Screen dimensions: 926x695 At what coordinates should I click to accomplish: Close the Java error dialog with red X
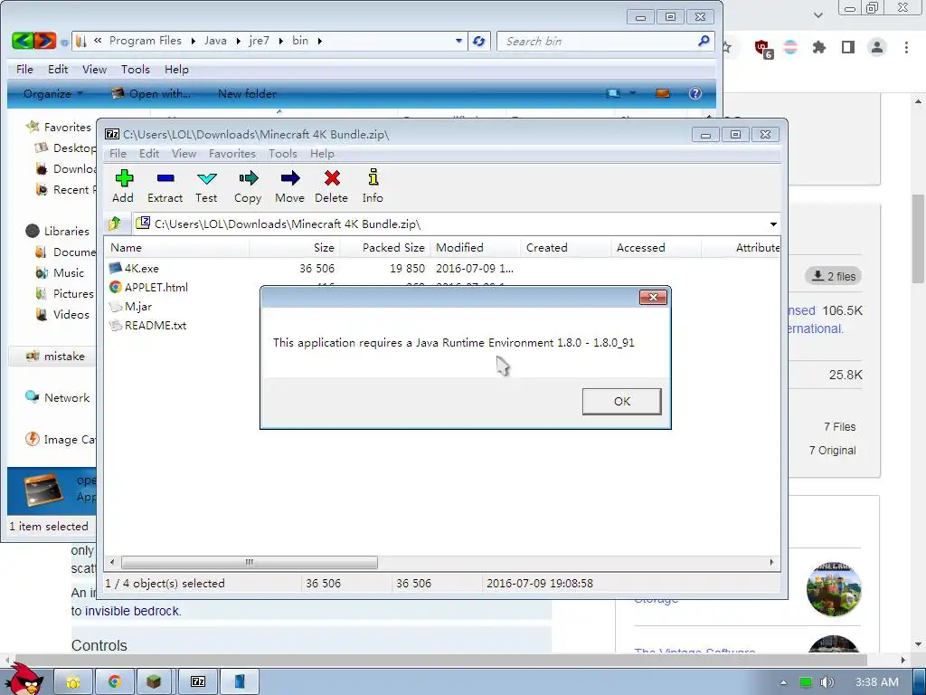coord(653,297)
